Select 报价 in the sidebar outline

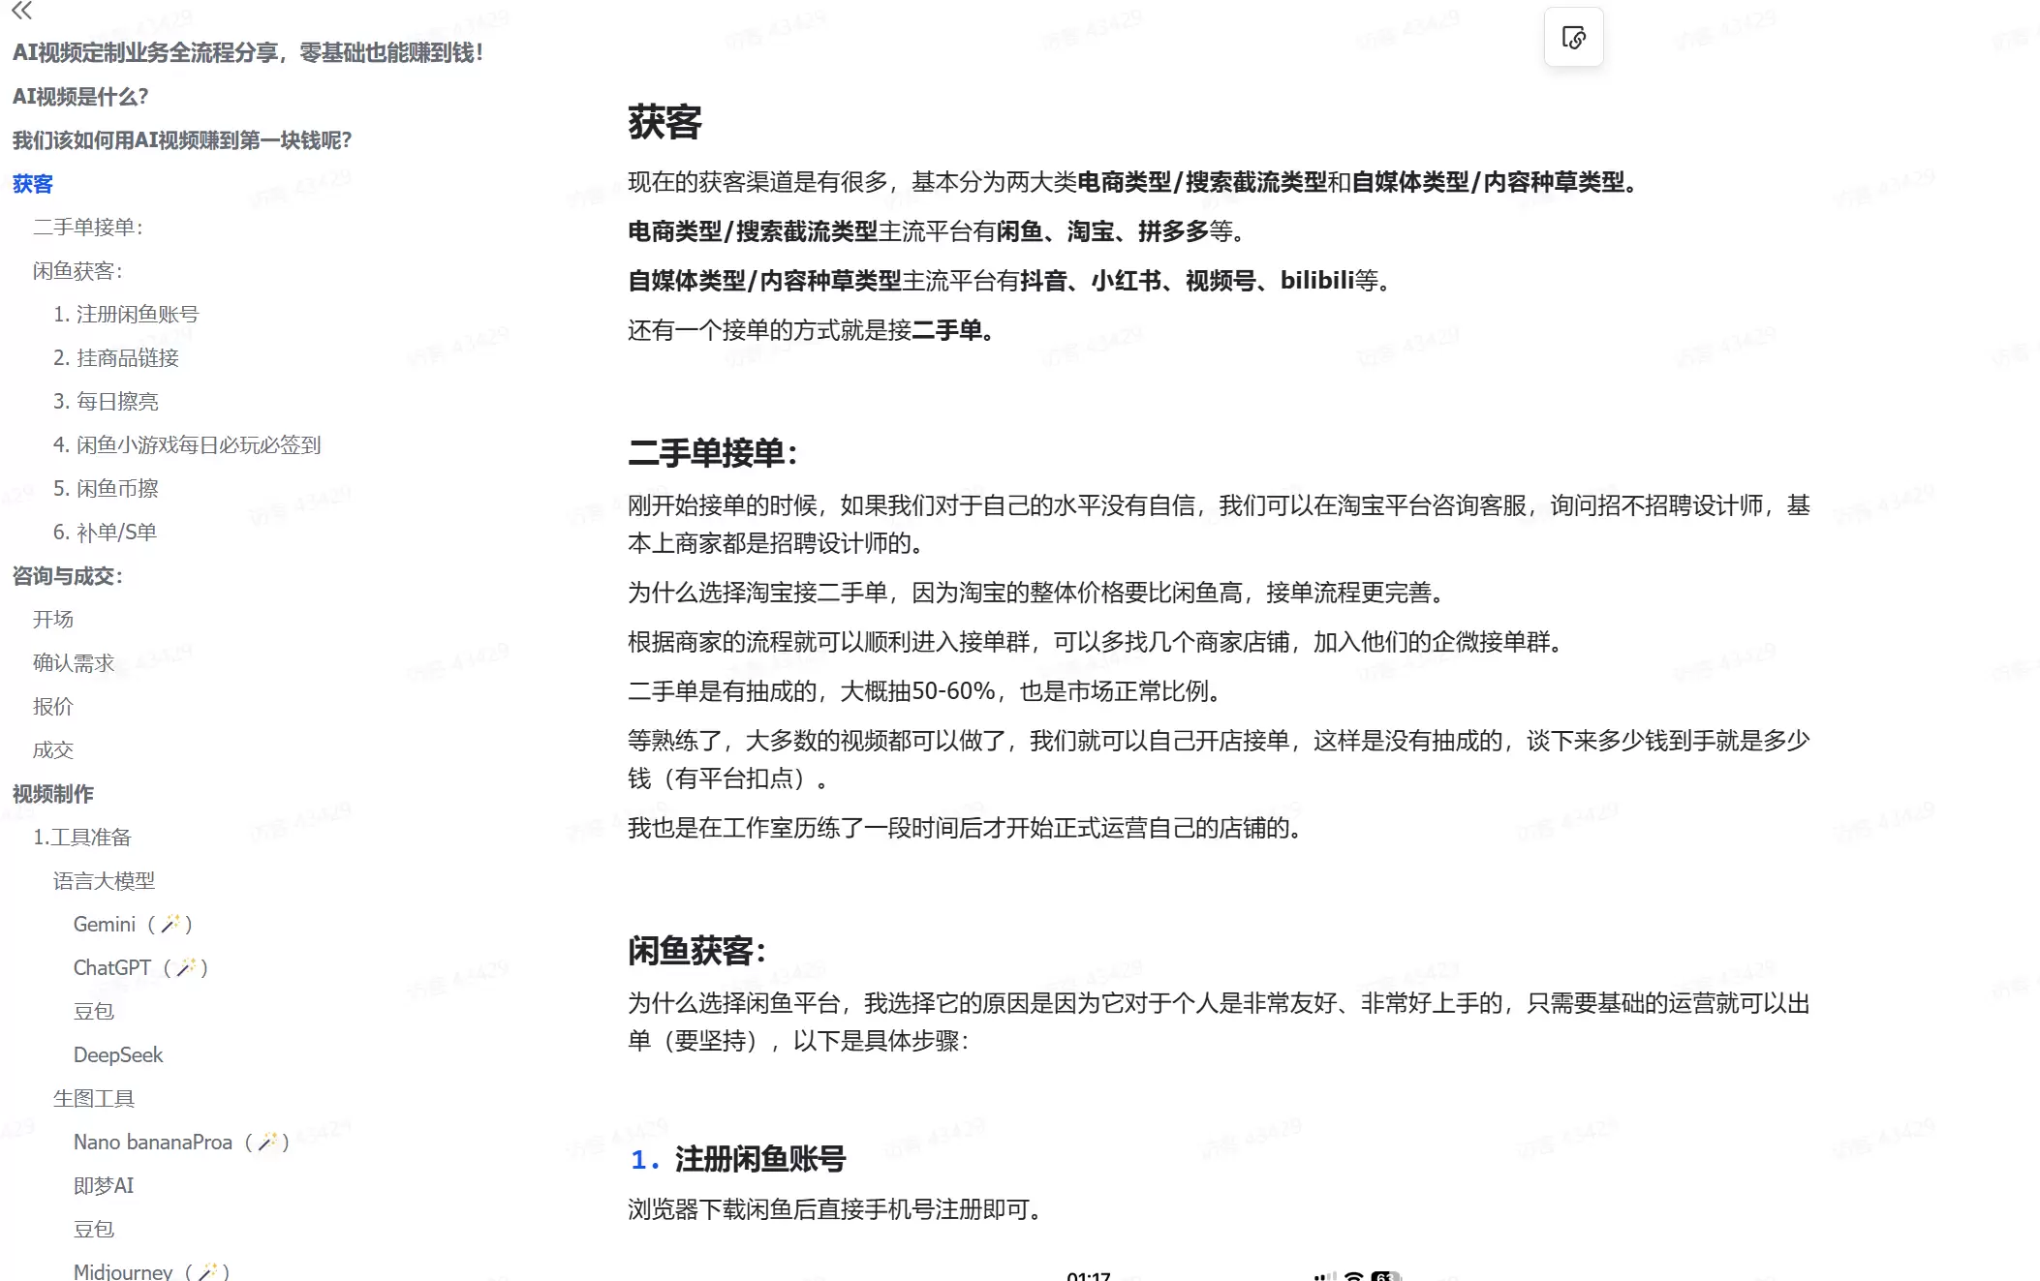[x=55, y=707]
